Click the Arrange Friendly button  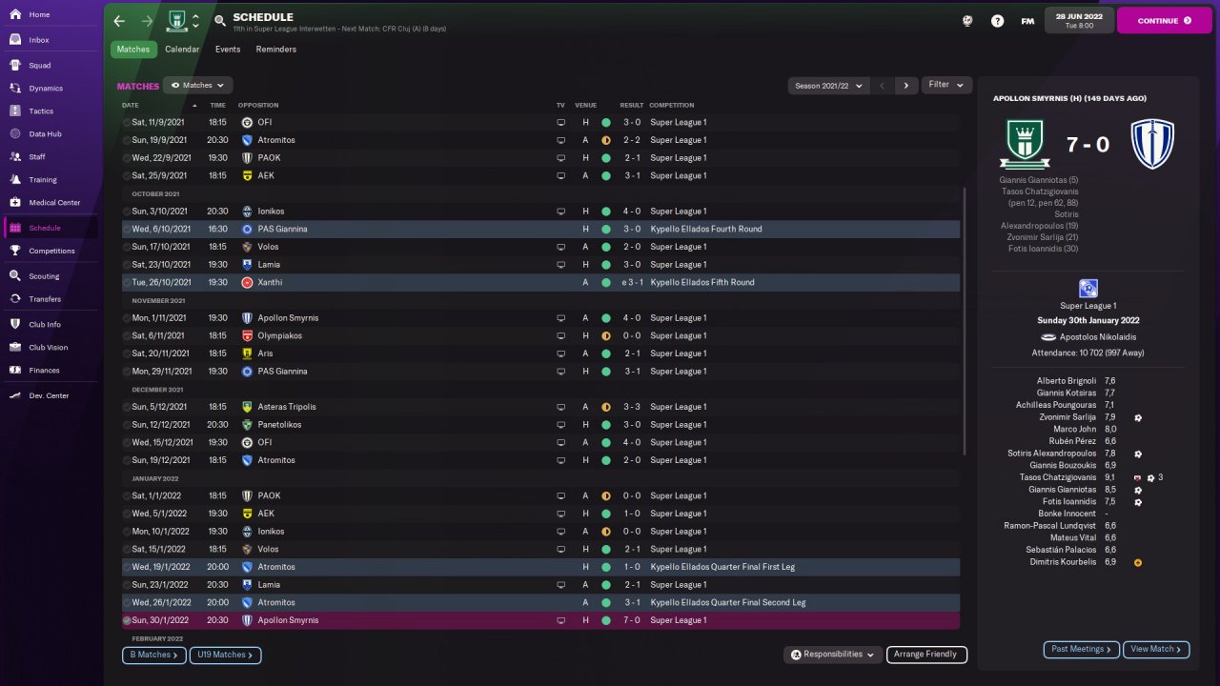pyautogui.click(x=926, y=655)
